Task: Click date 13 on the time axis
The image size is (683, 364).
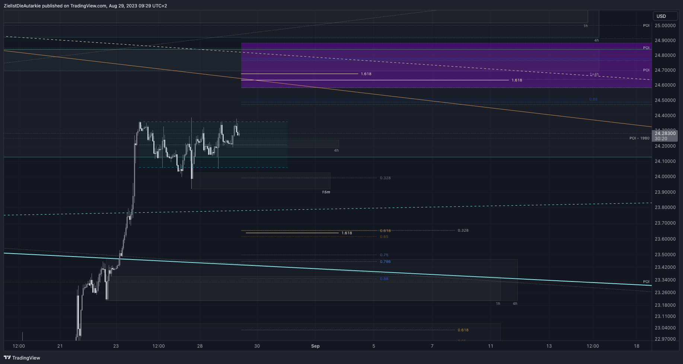Action: 549,346
